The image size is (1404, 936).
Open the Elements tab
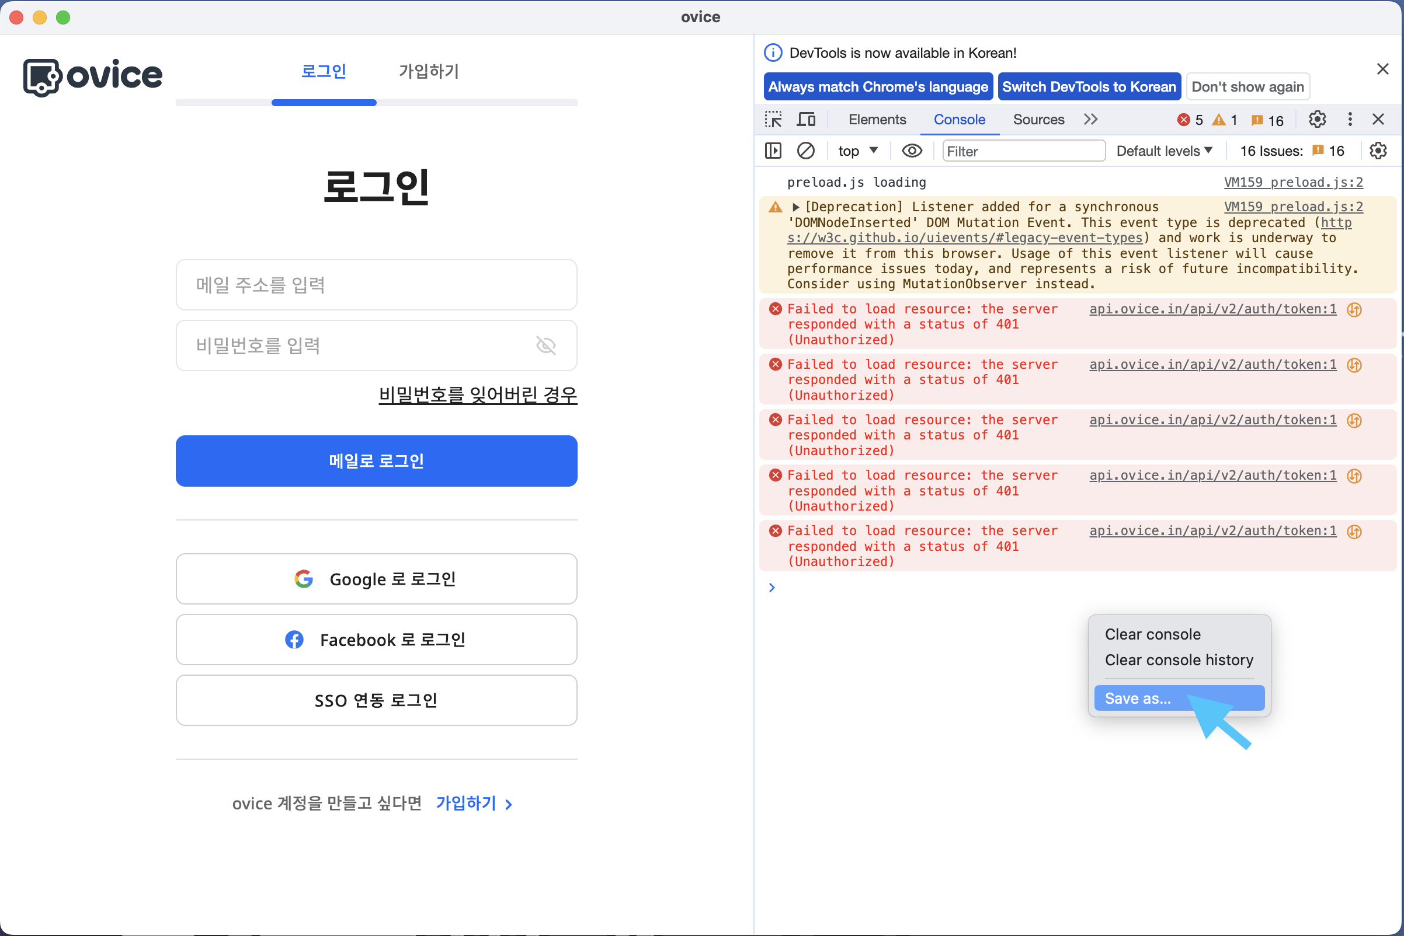[877, 120]
